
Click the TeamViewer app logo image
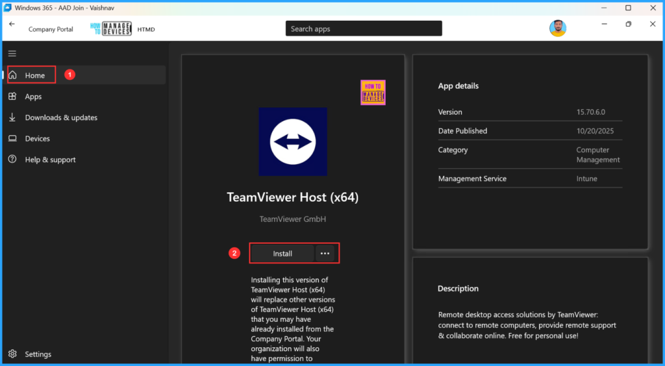tap(293, 141)
